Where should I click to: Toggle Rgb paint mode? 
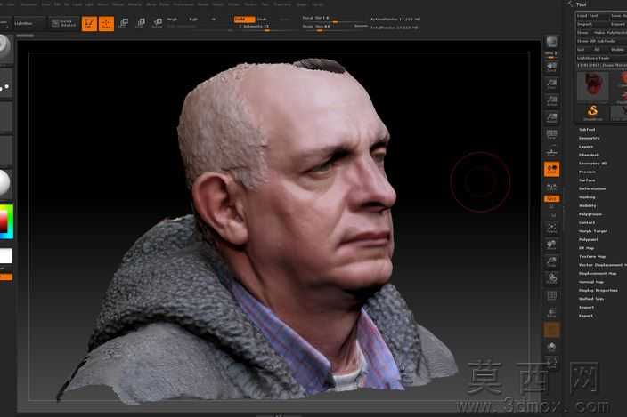click(x=193, y=20)
